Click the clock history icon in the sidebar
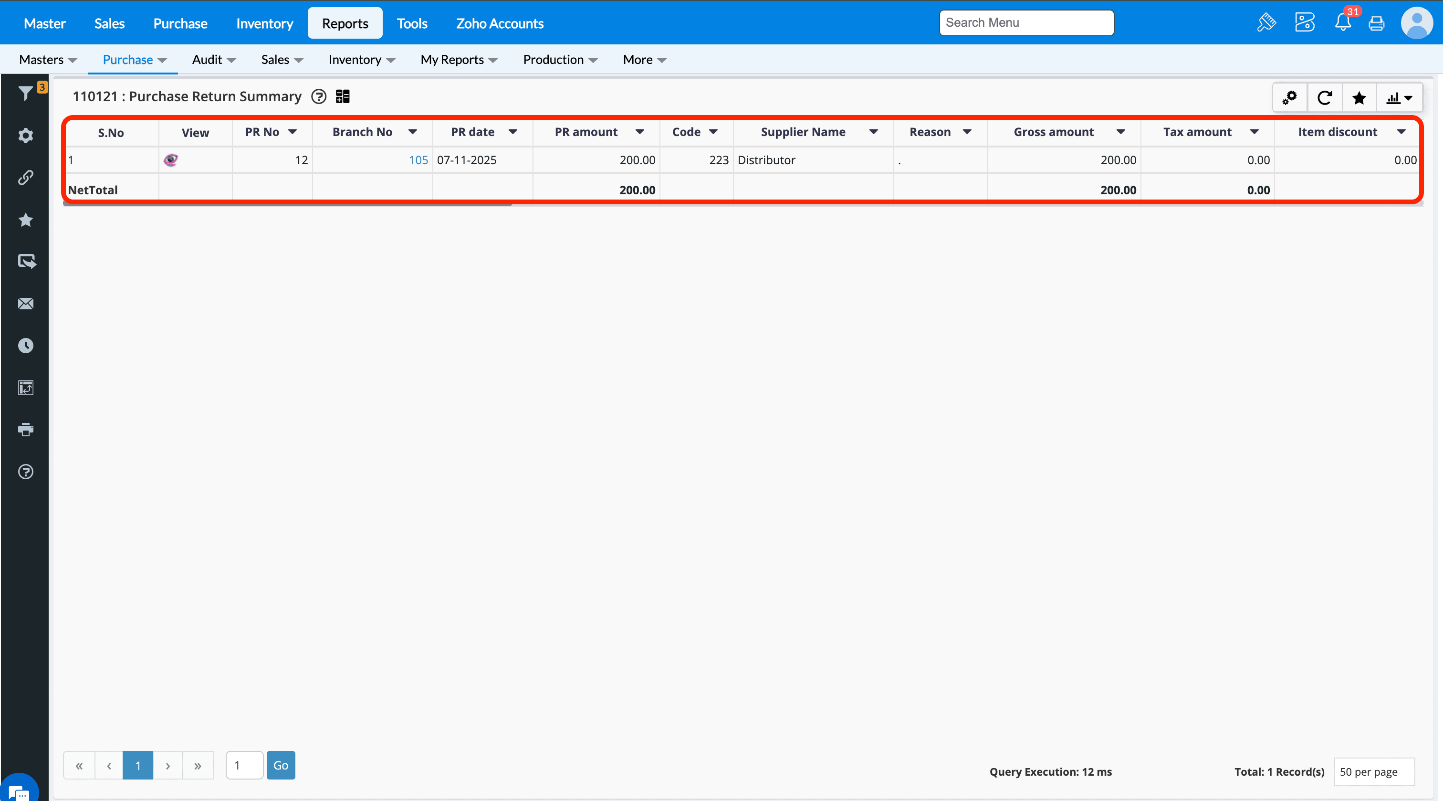The width and height of the screenshot is (1443, 801). tap(25, 345)
